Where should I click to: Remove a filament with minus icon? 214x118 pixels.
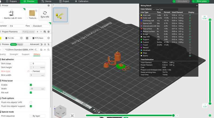coord(41,32)
